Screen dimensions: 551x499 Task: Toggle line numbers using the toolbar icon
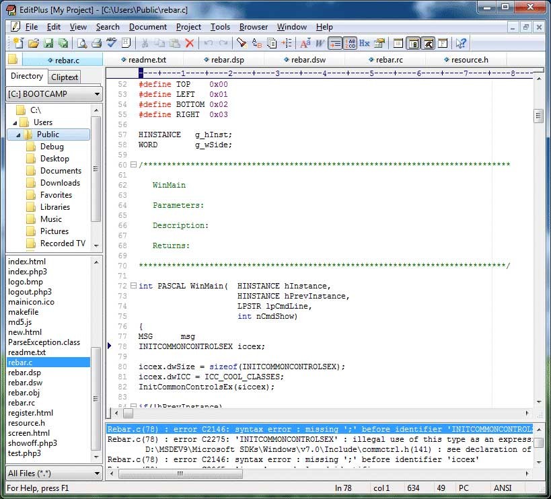pos(351,42)
